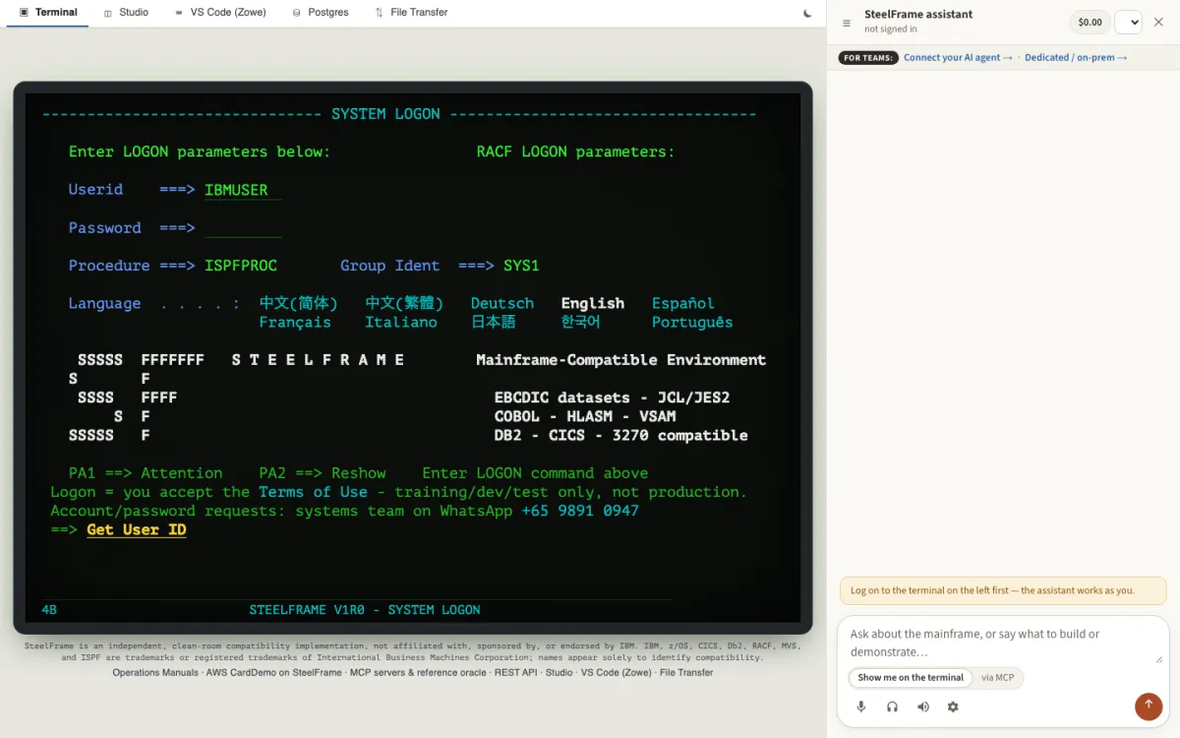
Task: Click the 'not signed in' status text
Action: click(891, 30)
